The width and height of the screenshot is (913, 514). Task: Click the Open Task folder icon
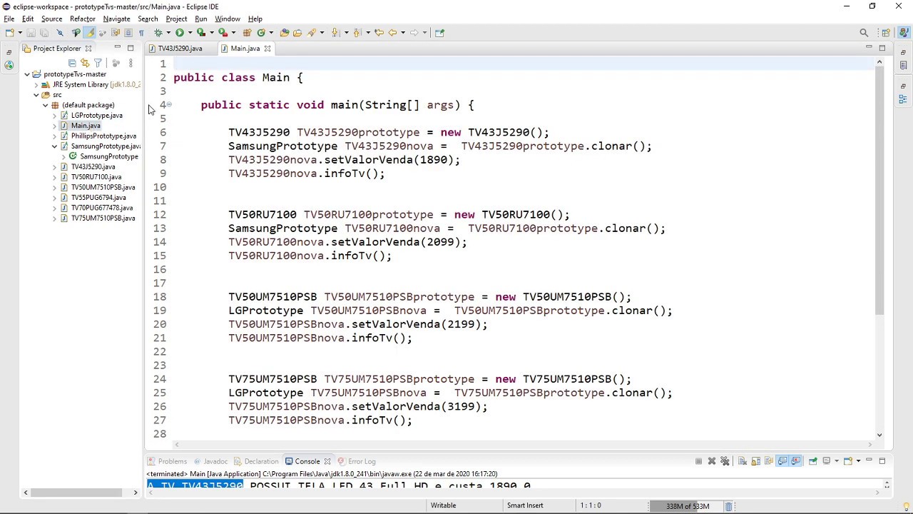tap(297, 32)
